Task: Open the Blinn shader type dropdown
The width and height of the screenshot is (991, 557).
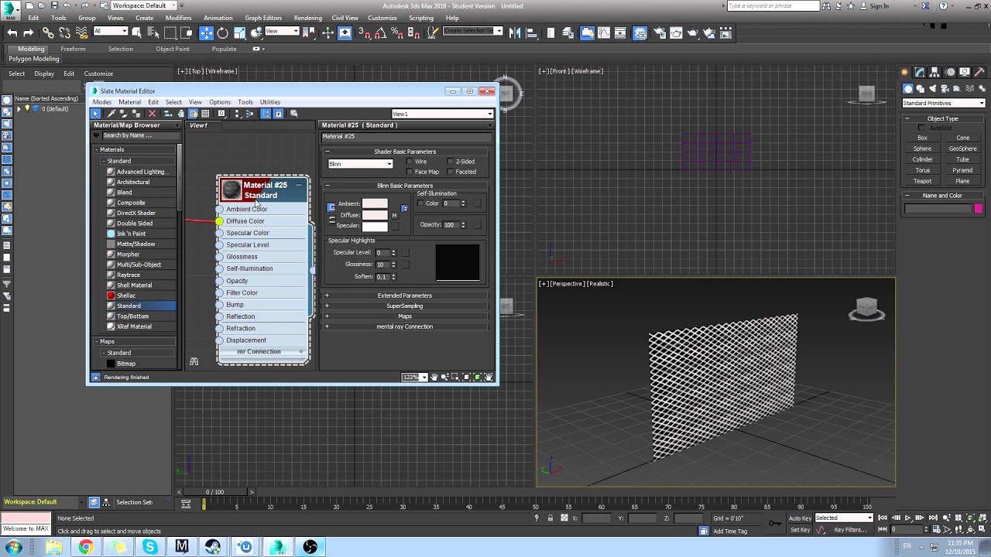Action: tap(361, 164)
